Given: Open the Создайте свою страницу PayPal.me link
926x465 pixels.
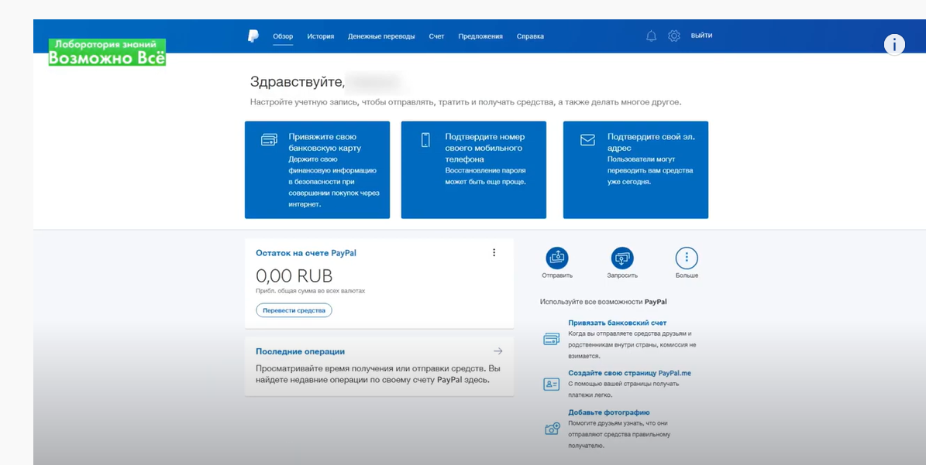Looking at the screenshot, I should point(629,373).
